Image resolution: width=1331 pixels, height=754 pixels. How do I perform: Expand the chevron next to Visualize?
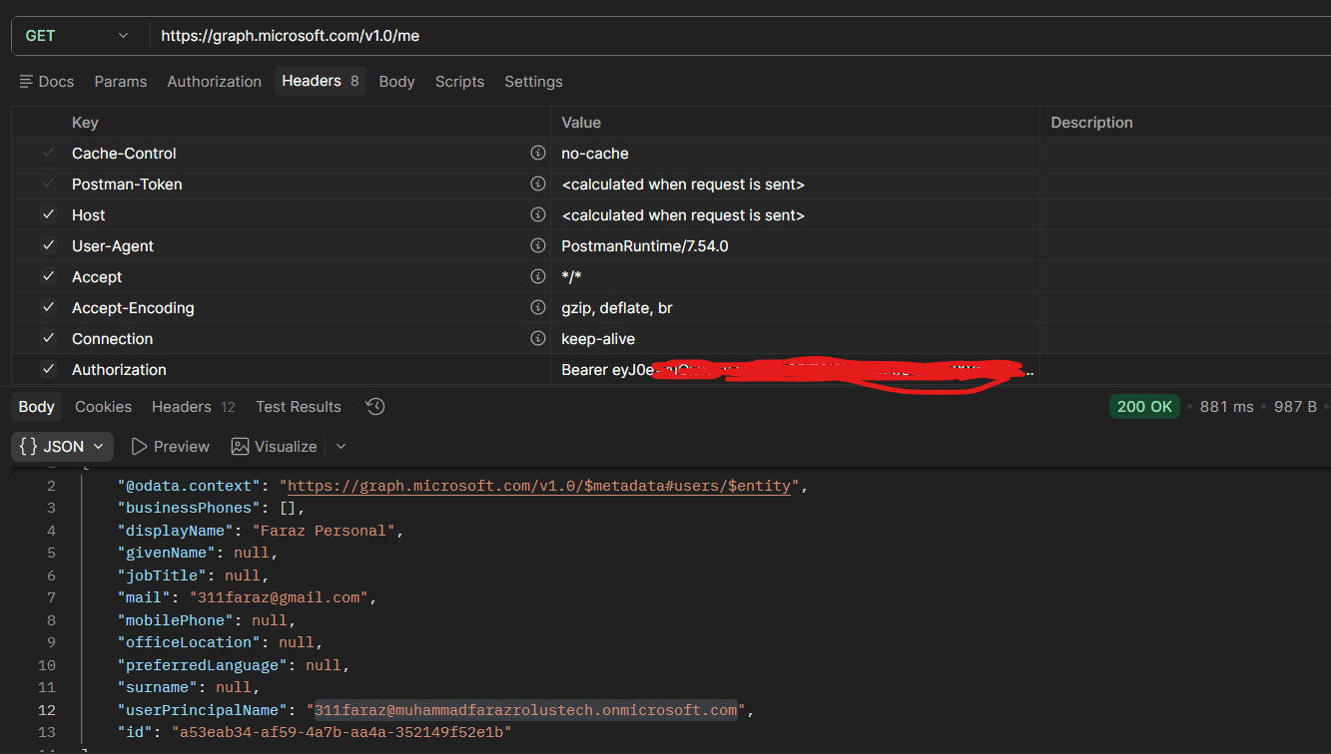[341, 447]
